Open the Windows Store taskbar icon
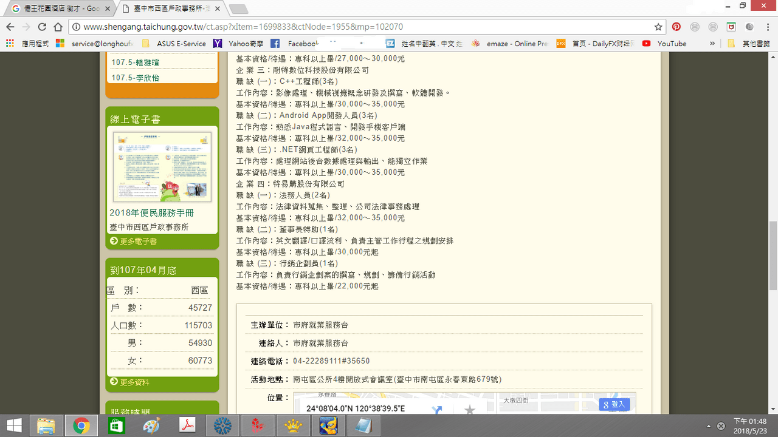This screenshot has height=437, width=778. pyautogui.click(x=117, y=425)
